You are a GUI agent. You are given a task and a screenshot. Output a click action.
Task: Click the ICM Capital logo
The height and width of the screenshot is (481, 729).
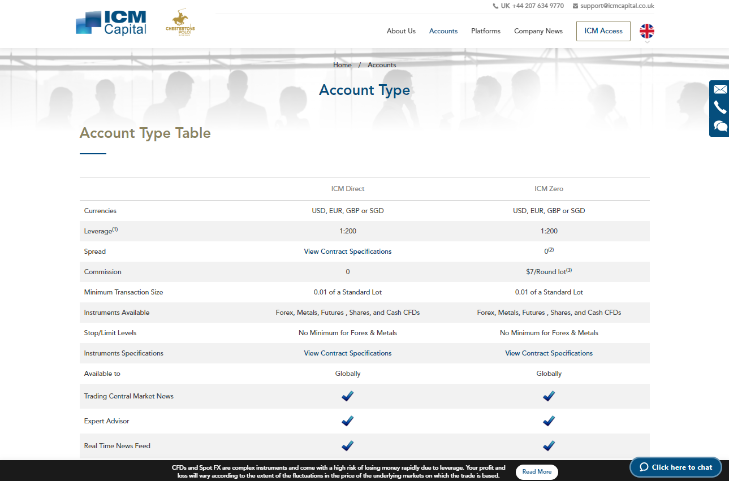point(111,23)
